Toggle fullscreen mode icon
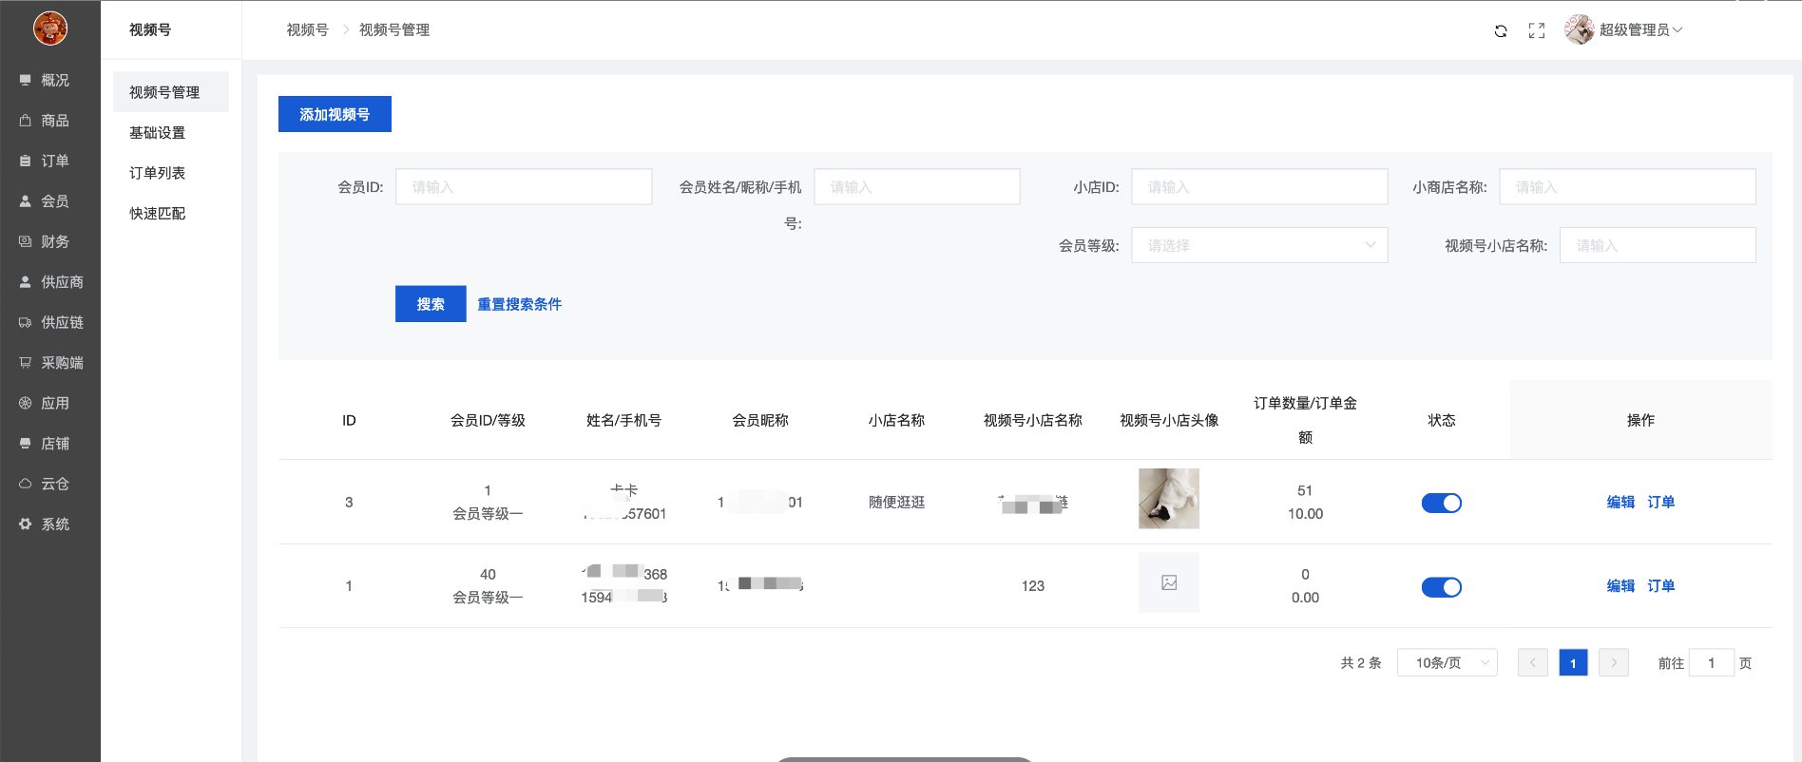Viewport: 1802px width, 762px height. coord(1537,30)
